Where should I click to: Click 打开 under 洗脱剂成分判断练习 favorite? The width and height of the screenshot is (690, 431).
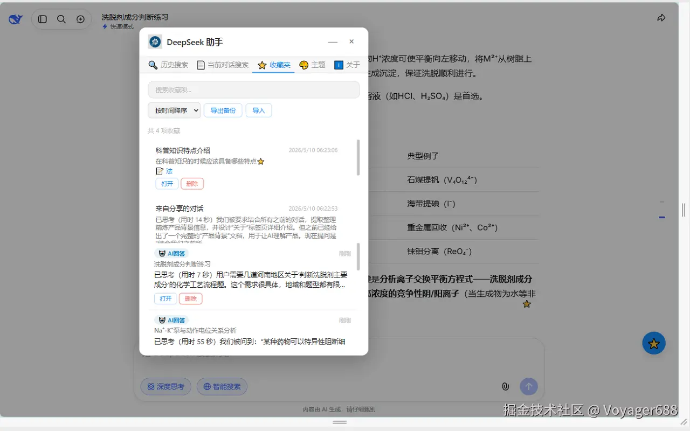(165, 298)
